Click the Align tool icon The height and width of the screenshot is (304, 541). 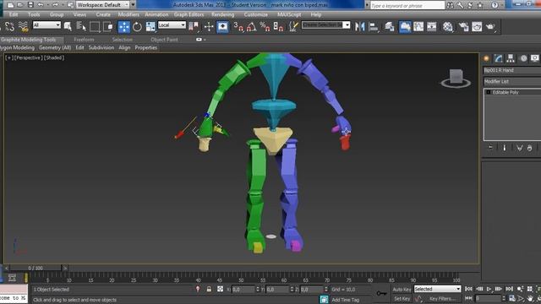(374, 26)
